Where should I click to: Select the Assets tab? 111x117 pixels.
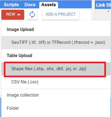[x=49, y=5]
